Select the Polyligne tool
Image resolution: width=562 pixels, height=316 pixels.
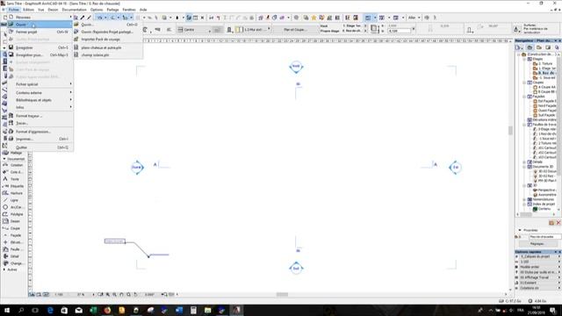pyautogui.click(x=14, y=214)
